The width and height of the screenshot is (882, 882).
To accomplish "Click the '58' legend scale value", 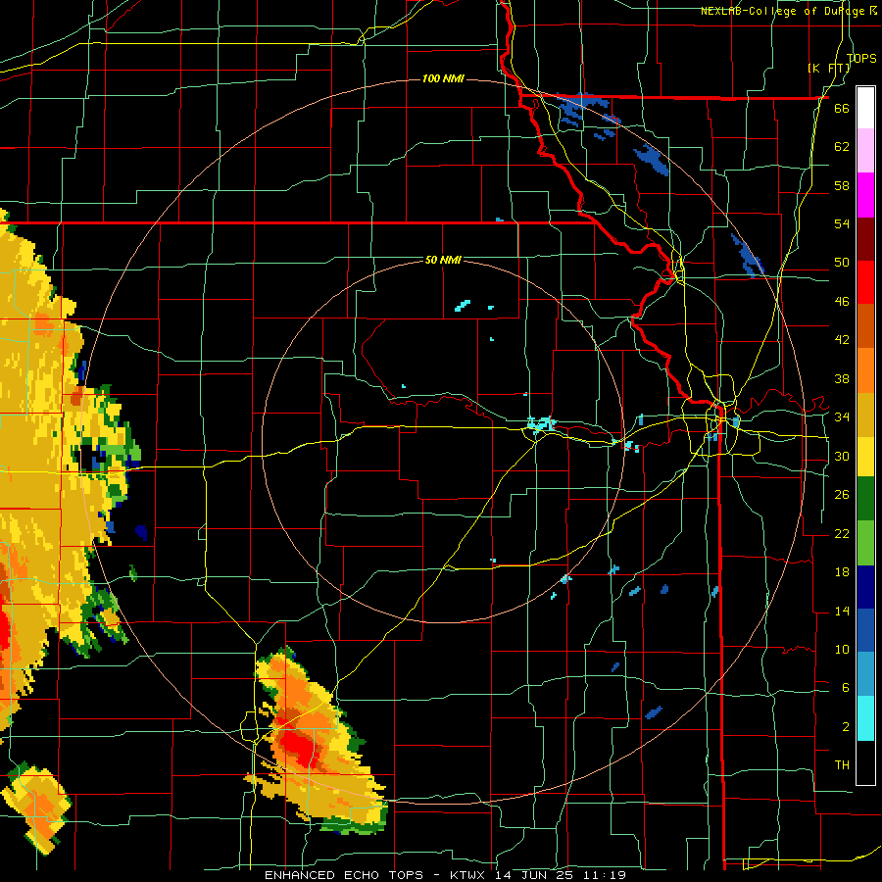I will coord(842,185).
